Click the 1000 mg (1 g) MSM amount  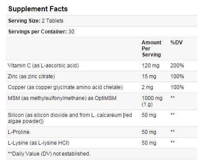(x=152, y=101)
